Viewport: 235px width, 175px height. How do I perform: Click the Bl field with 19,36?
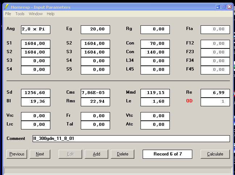coord(35,102)
